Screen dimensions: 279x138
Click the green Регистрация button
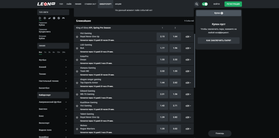pos(233,4)
